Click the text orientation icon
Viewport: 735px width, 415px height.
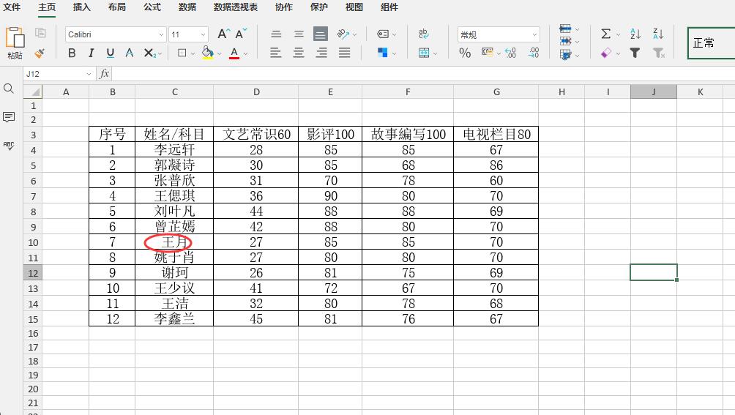(343, 34)
